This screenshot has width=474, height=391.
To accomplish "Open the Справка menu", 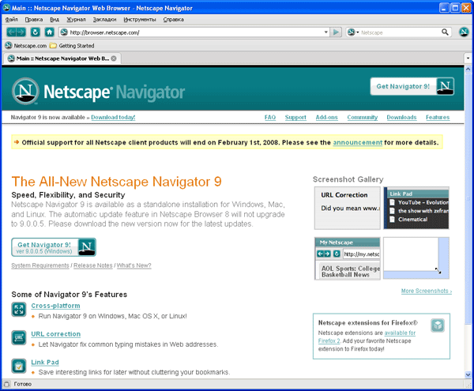I will point(174,20).
